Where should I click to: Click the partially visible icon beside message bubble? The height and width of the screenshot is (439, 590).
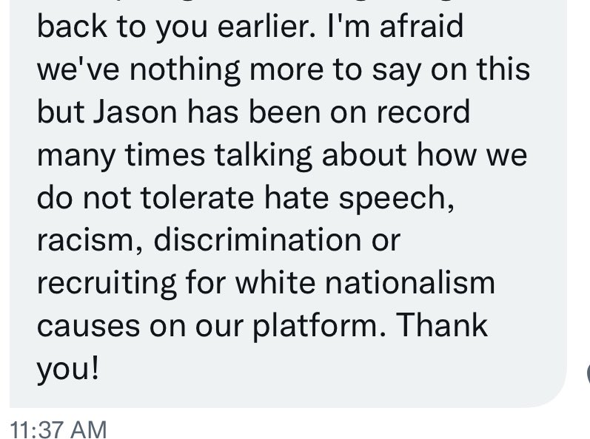588,373
